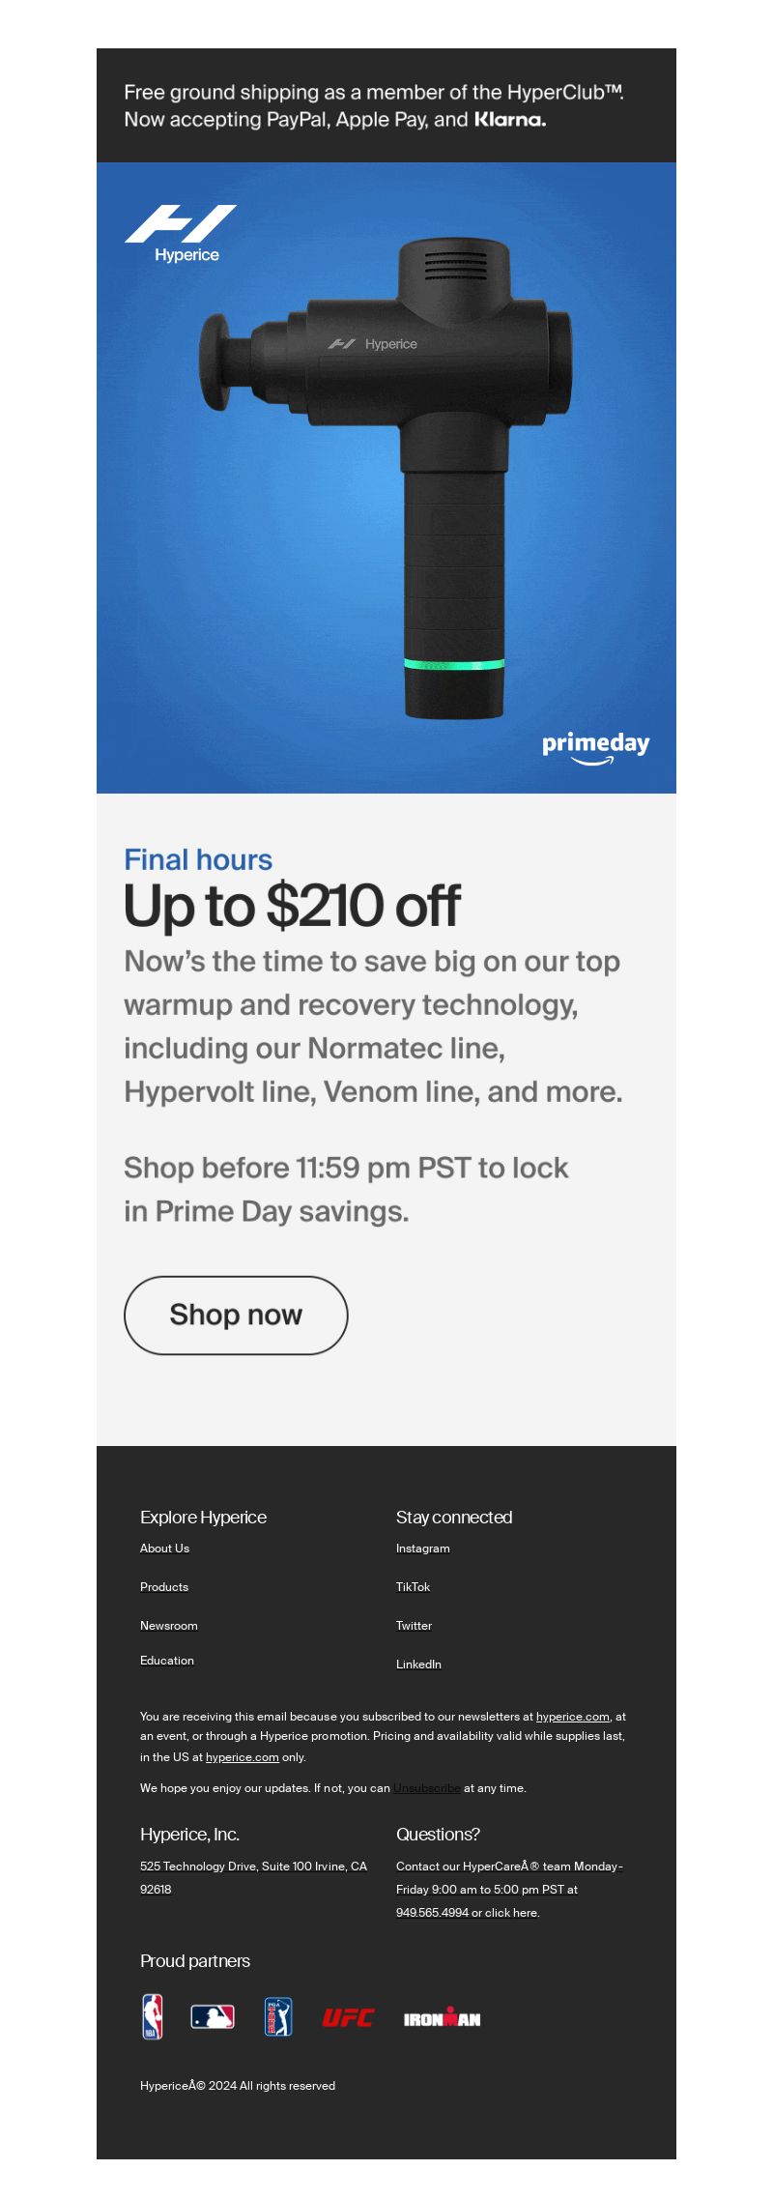Click the Prime Day logo
This screenshot has width=773, height=2199.
pyautogui.click(x=595, y=748)
